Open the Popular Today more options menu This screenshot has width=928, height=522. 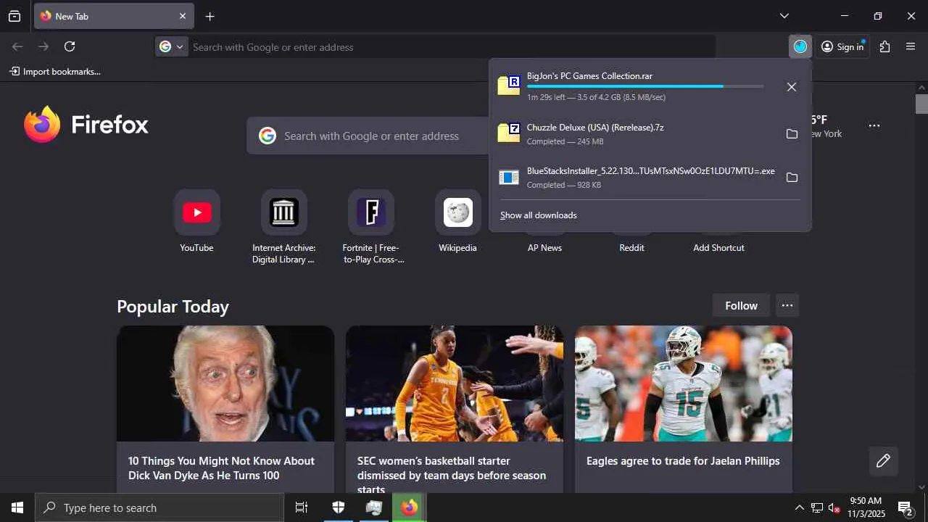(787, 305)
